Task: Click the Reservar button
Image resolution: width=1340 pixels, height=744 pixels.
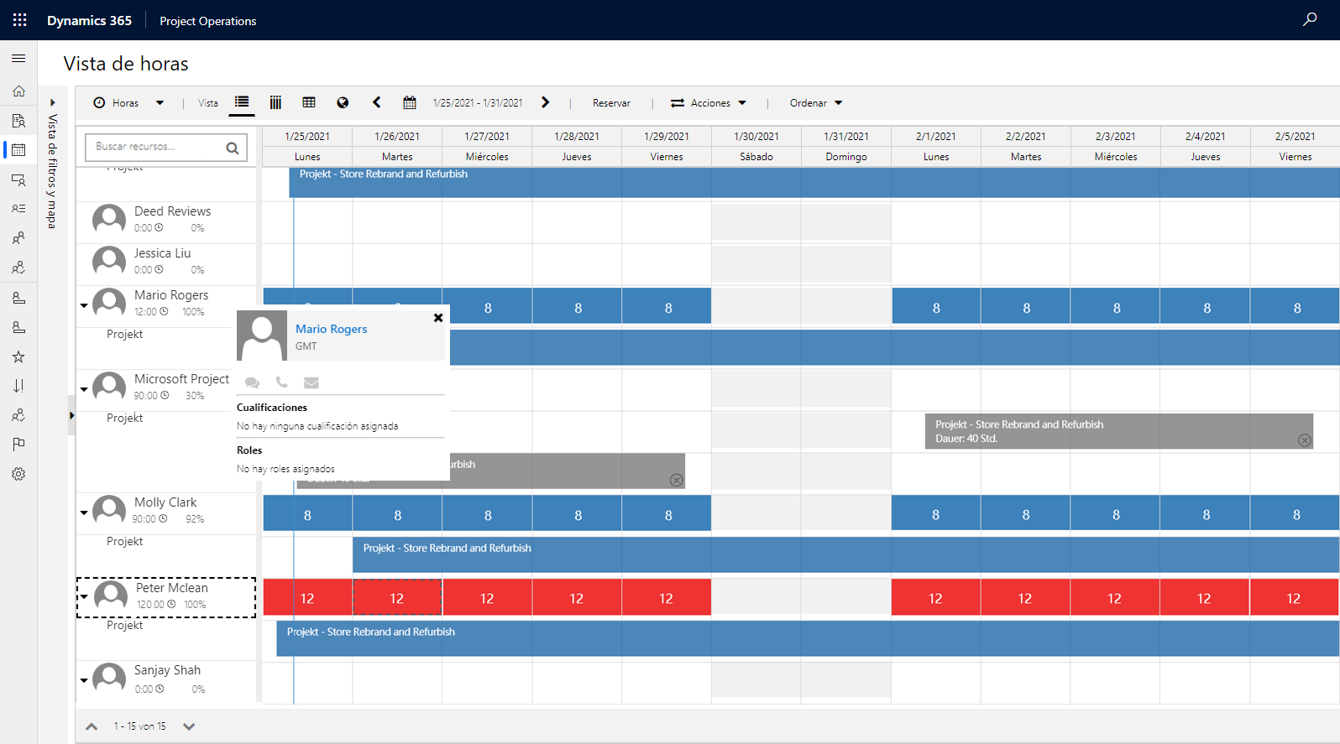Action: (611, 103)
